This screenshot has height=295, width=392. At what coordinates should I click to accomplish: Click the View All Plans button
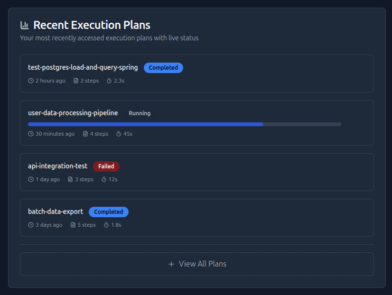click(x=197, y=264)
